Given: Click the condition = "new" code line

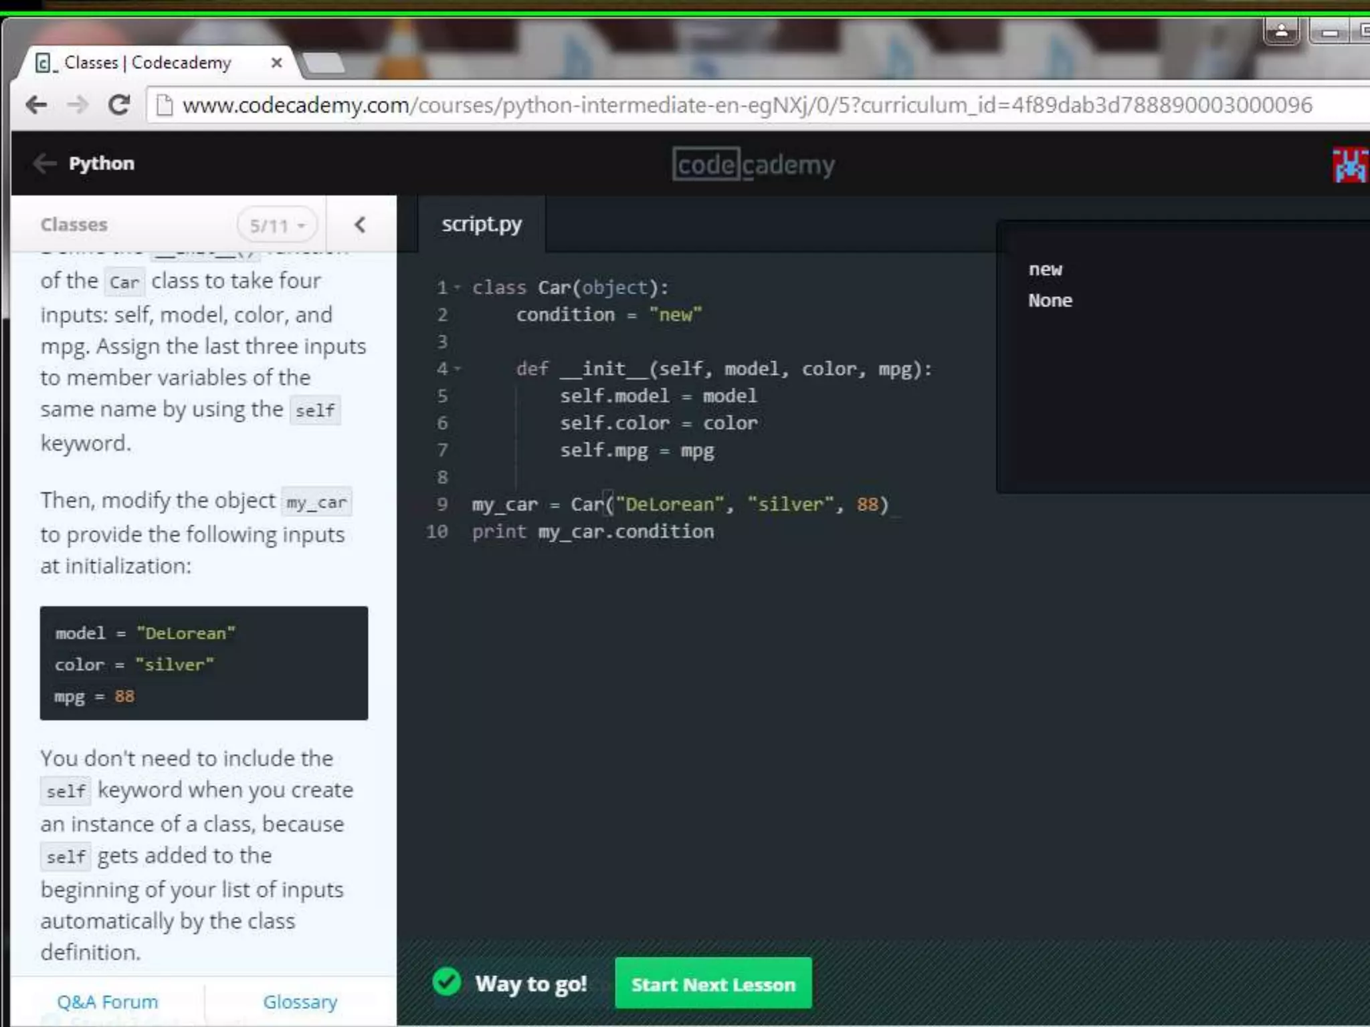Looking at the screenshot, I should tap(609, 315).
